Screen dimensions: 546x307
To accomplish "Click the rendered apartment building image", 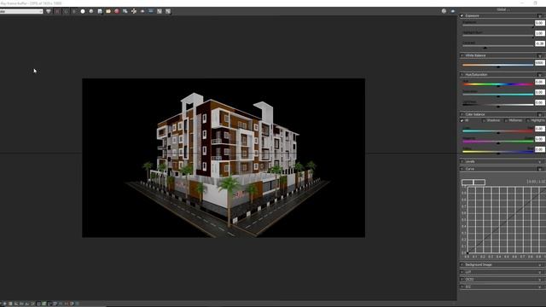I will coord(224,158).
